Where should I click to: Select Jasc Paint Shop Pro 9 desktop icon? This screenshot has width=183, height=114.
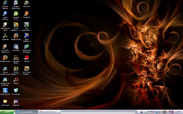point(5,46)
